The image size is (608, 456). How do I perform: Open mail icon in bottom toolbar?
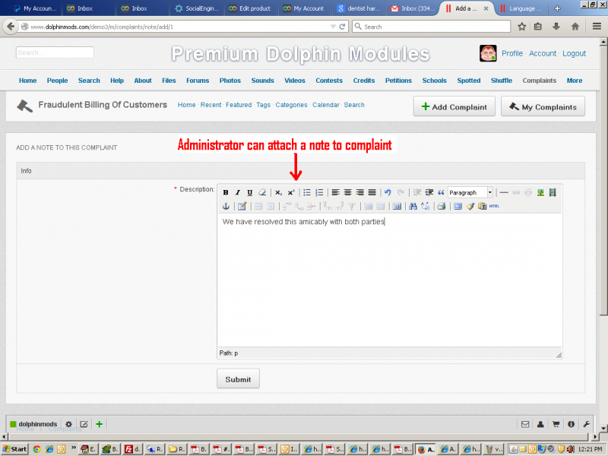525,424
